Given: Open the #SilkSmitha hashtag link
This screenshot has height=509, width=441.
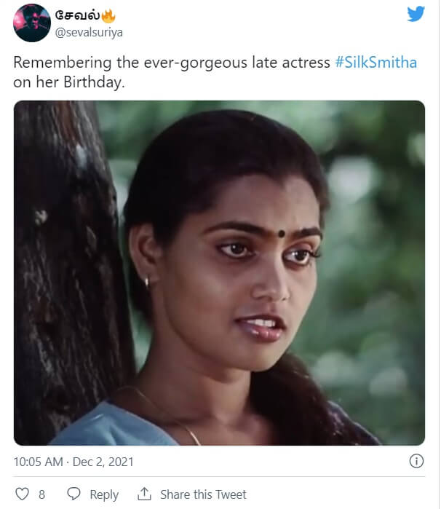Looking at the screenshot, I should pos(376,63).
